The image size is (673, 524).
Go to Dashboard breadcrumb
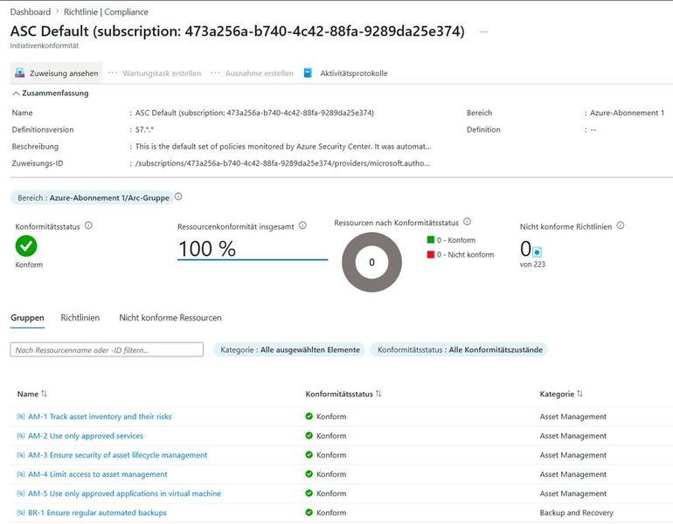coord(31,12)
